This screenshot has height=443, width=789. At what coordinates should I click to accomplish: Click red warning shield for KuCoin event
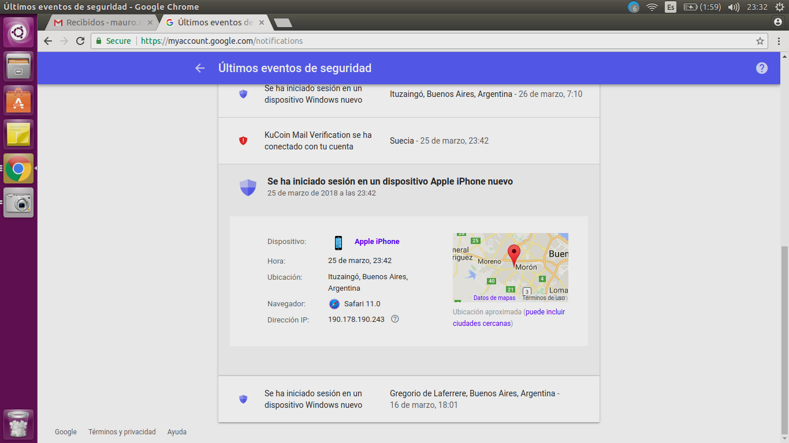243,141
